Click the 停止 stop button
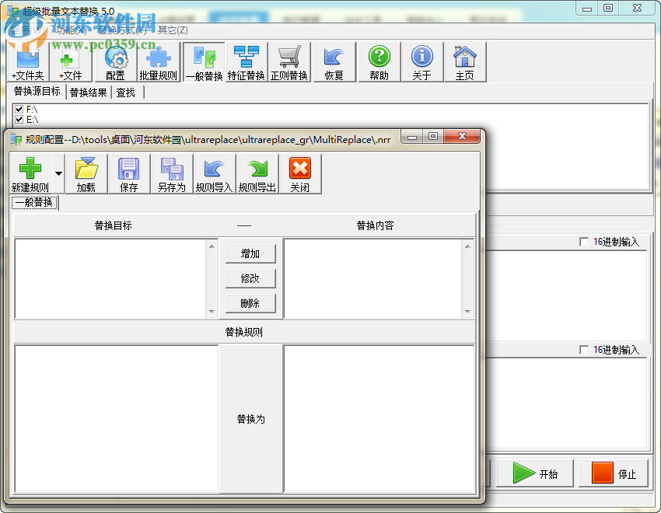 614,473
